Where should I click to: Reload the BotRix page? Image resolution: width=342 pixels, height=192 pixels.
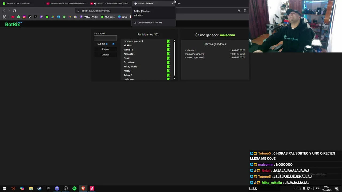(14, 11)
